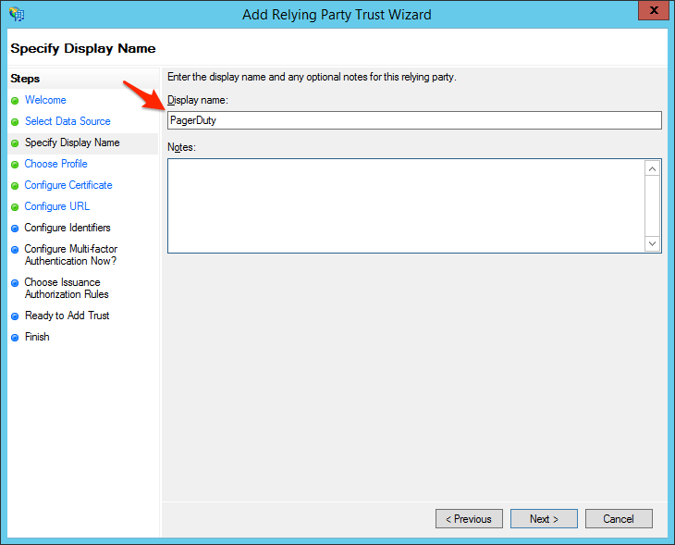
Task: Go back with the Previous button
Action: [469, 519]
